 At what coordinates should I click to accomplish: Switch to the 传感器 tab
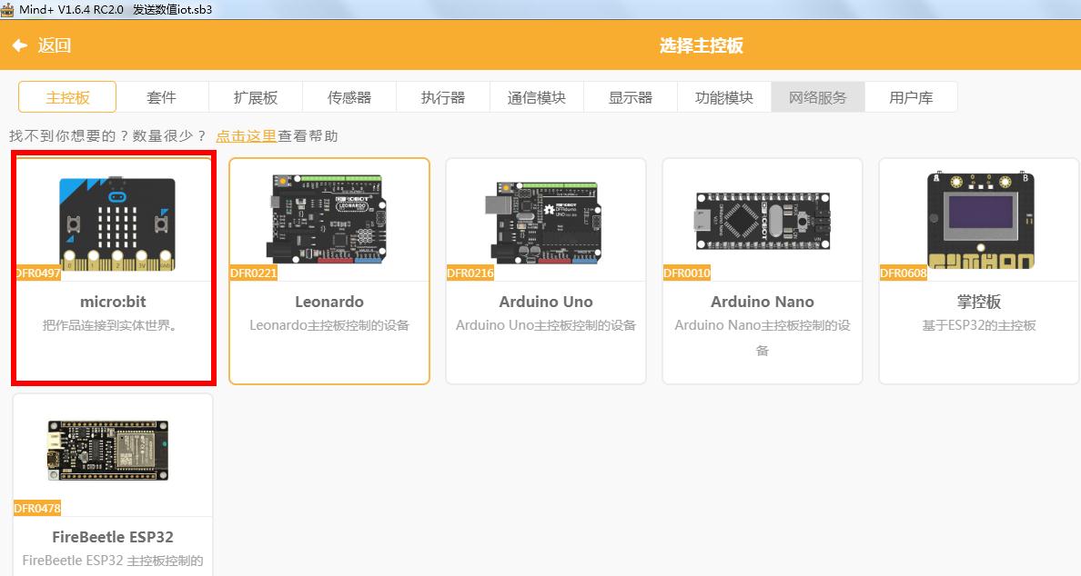pos(349,97)
